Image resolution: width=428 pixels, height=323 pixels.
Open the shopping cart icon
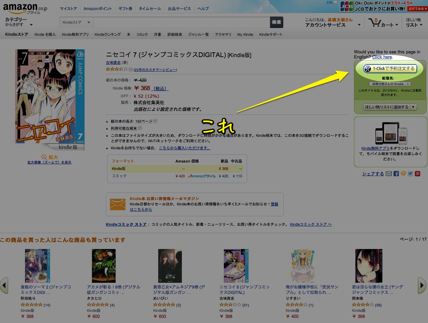pos(374,23)
